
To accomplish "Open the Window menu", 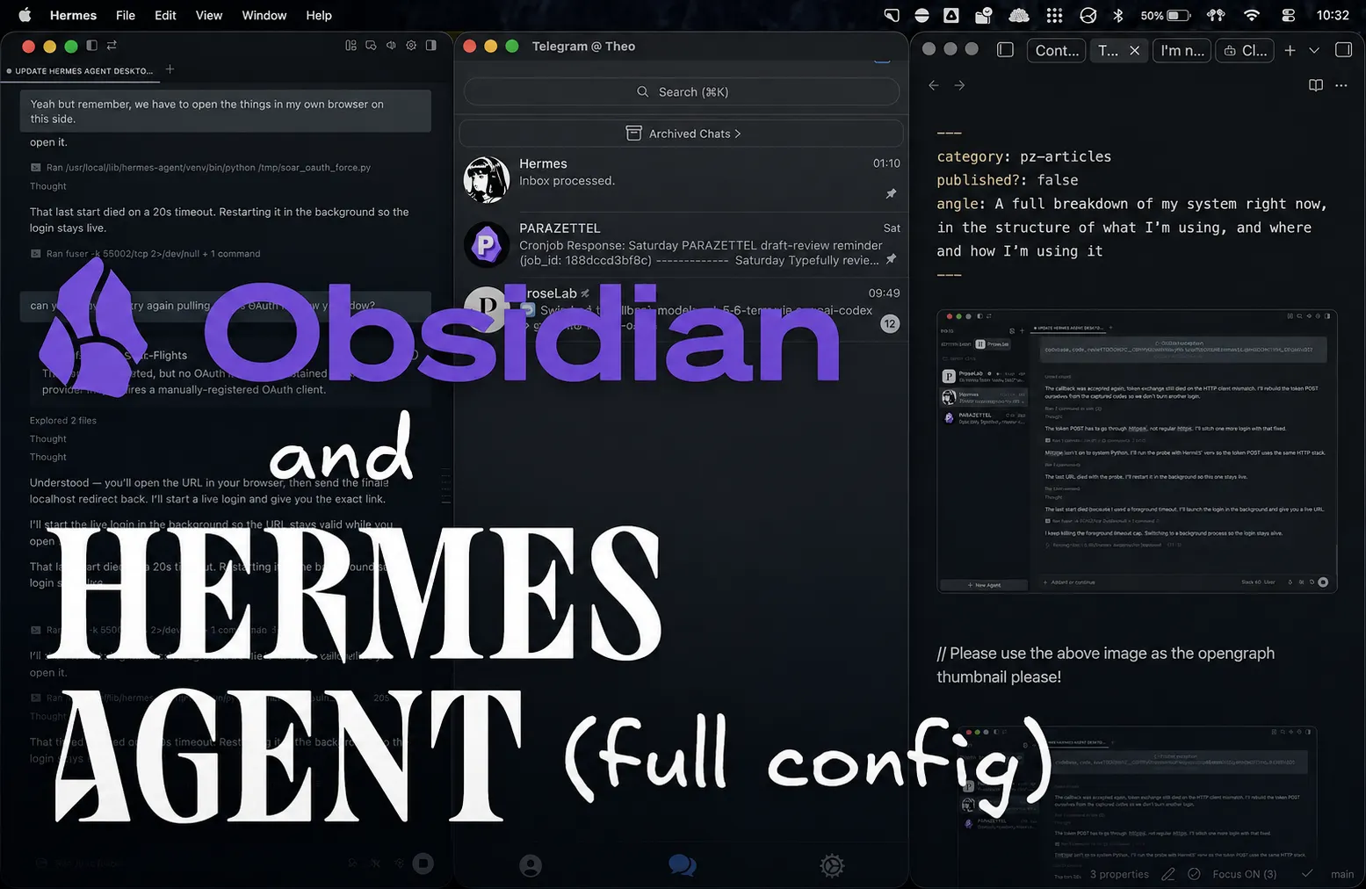I will 264,15.
